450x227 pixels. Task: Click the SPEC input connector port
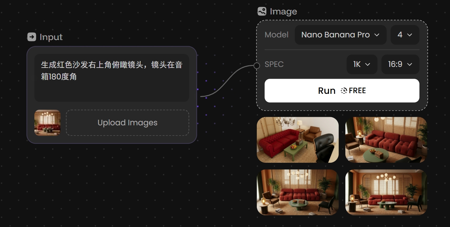(256, 66)
